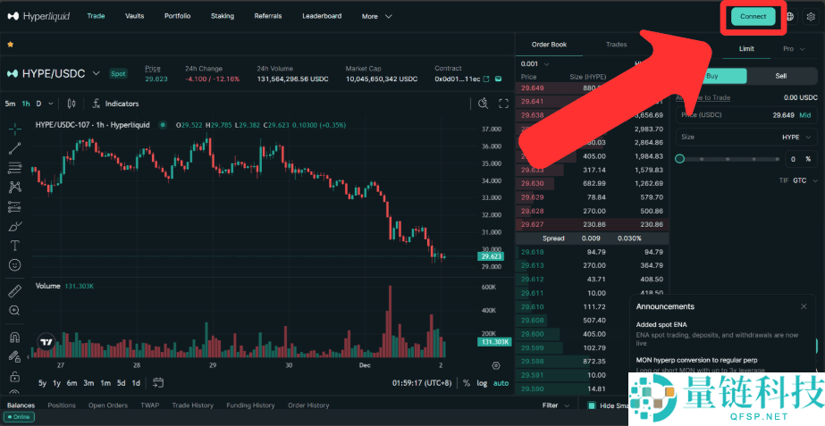
Task: Open Size unit HYPE dropdown
Action: pyautogui.click(x=795, y=137)
